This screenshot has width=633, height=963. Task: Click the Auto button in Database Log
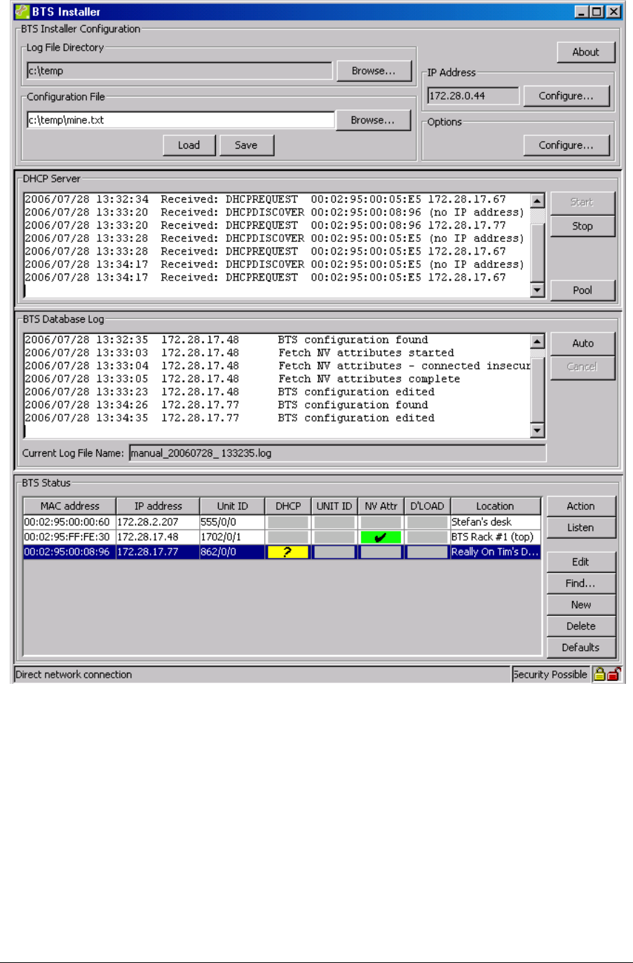pos(583,343)
